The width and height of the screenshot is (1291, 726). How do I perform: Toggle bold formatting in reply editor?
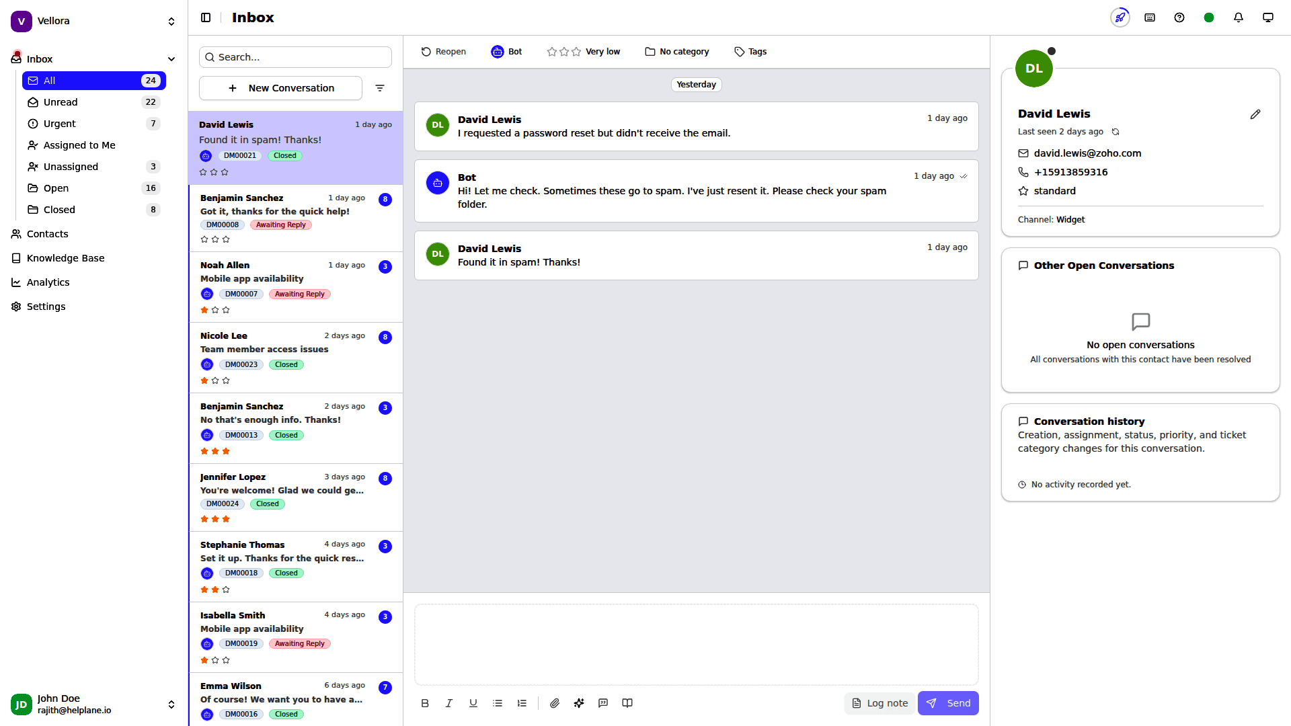click(425, 703)
